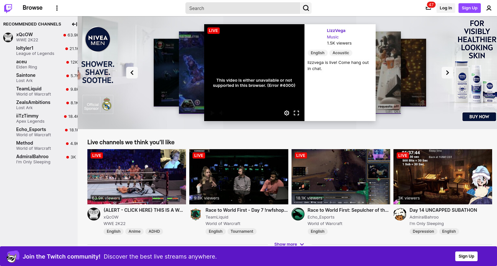Image resolution: width=497 pixels, height=266 pixels.
Task: Click Echo_Esports channel avatar under stream card
Action: (298, 214)
